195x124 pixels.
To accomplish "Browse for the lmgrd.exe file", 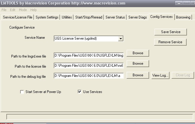I will point(138,53).
